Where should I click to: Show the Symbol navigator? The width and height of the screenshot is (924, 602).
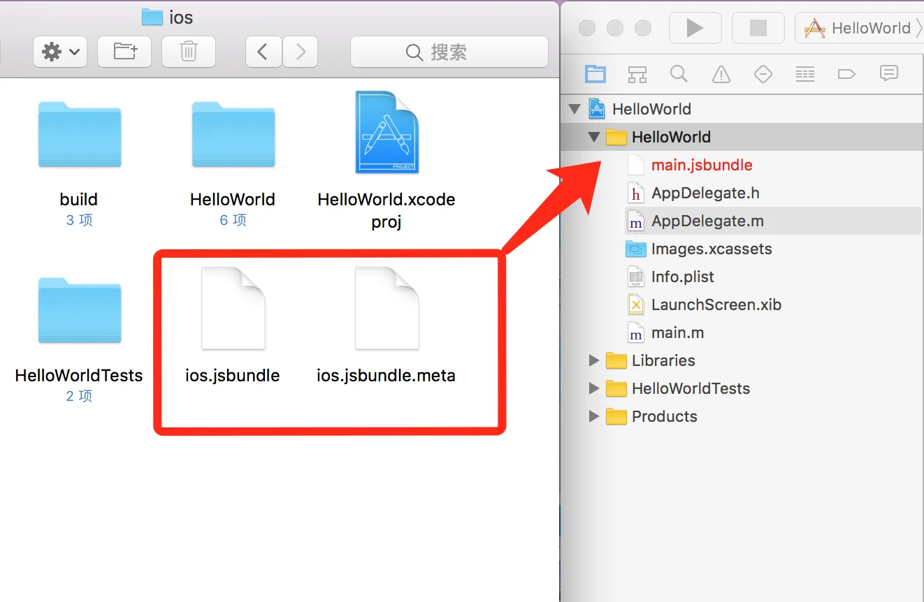click(637, 73)
